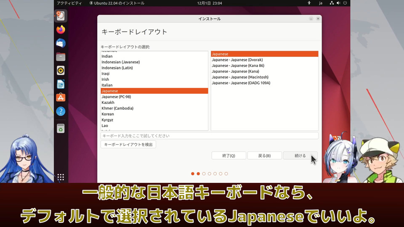Open the ja input source indicator
The image size is (404, 227).
[x=321, y=3]
